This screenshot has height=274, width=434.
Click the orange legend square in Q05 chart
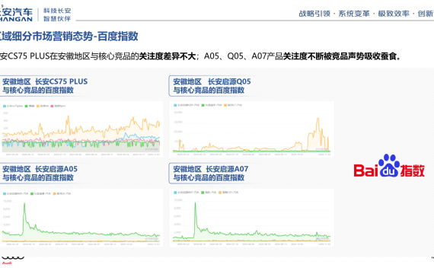point(225,105)
